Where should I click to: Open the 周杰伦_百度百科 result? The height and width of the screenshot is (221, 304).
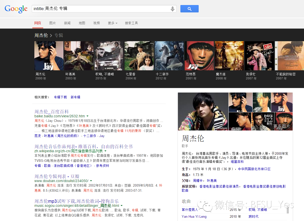point(52,112)
